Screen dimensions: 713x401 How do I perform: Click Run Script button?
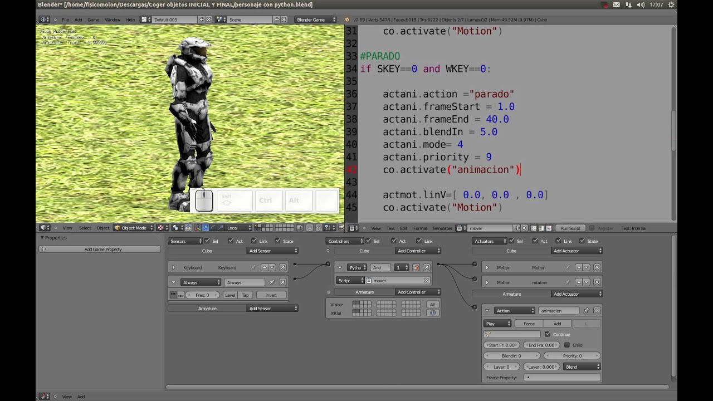coord(570,228)
